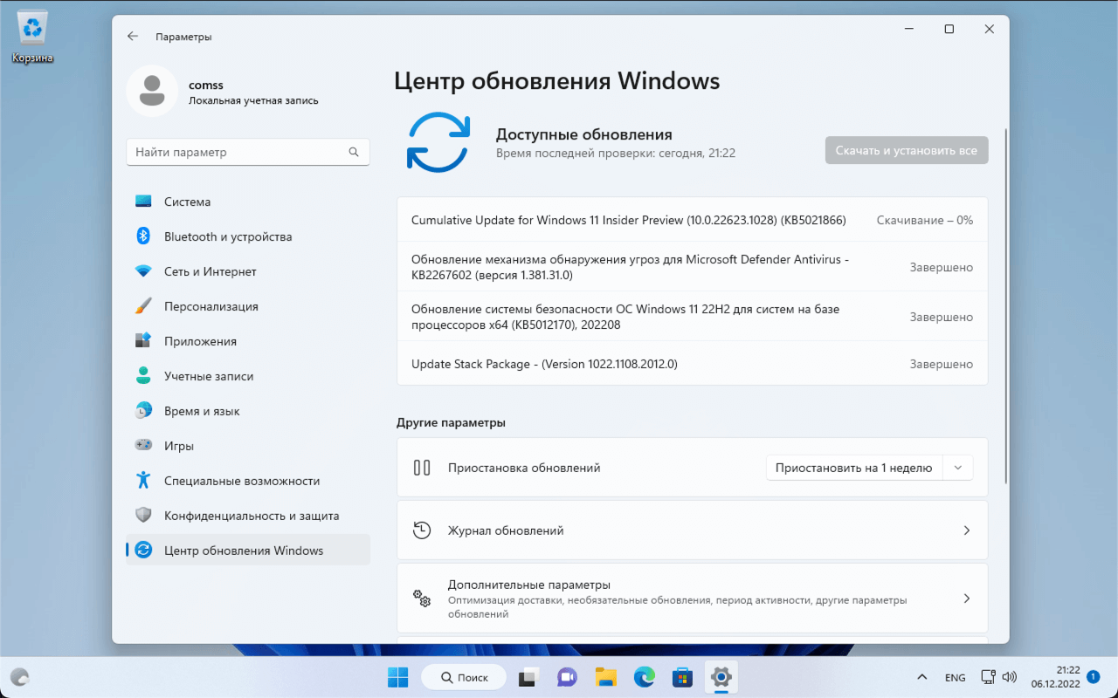Select Приложения in the sidebar
Viewport: 1118px width, 698px height.
(248, 341)
